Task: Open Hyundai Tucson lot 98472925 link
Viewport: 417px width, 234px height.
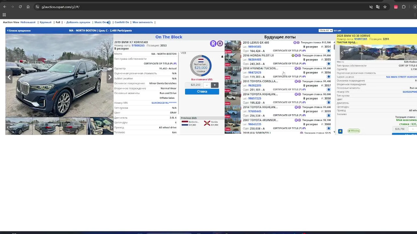Action: (255, 72)
